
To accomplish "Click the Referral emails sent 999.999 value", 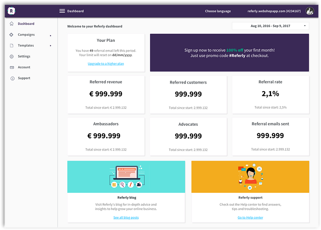I will (270, 136).
